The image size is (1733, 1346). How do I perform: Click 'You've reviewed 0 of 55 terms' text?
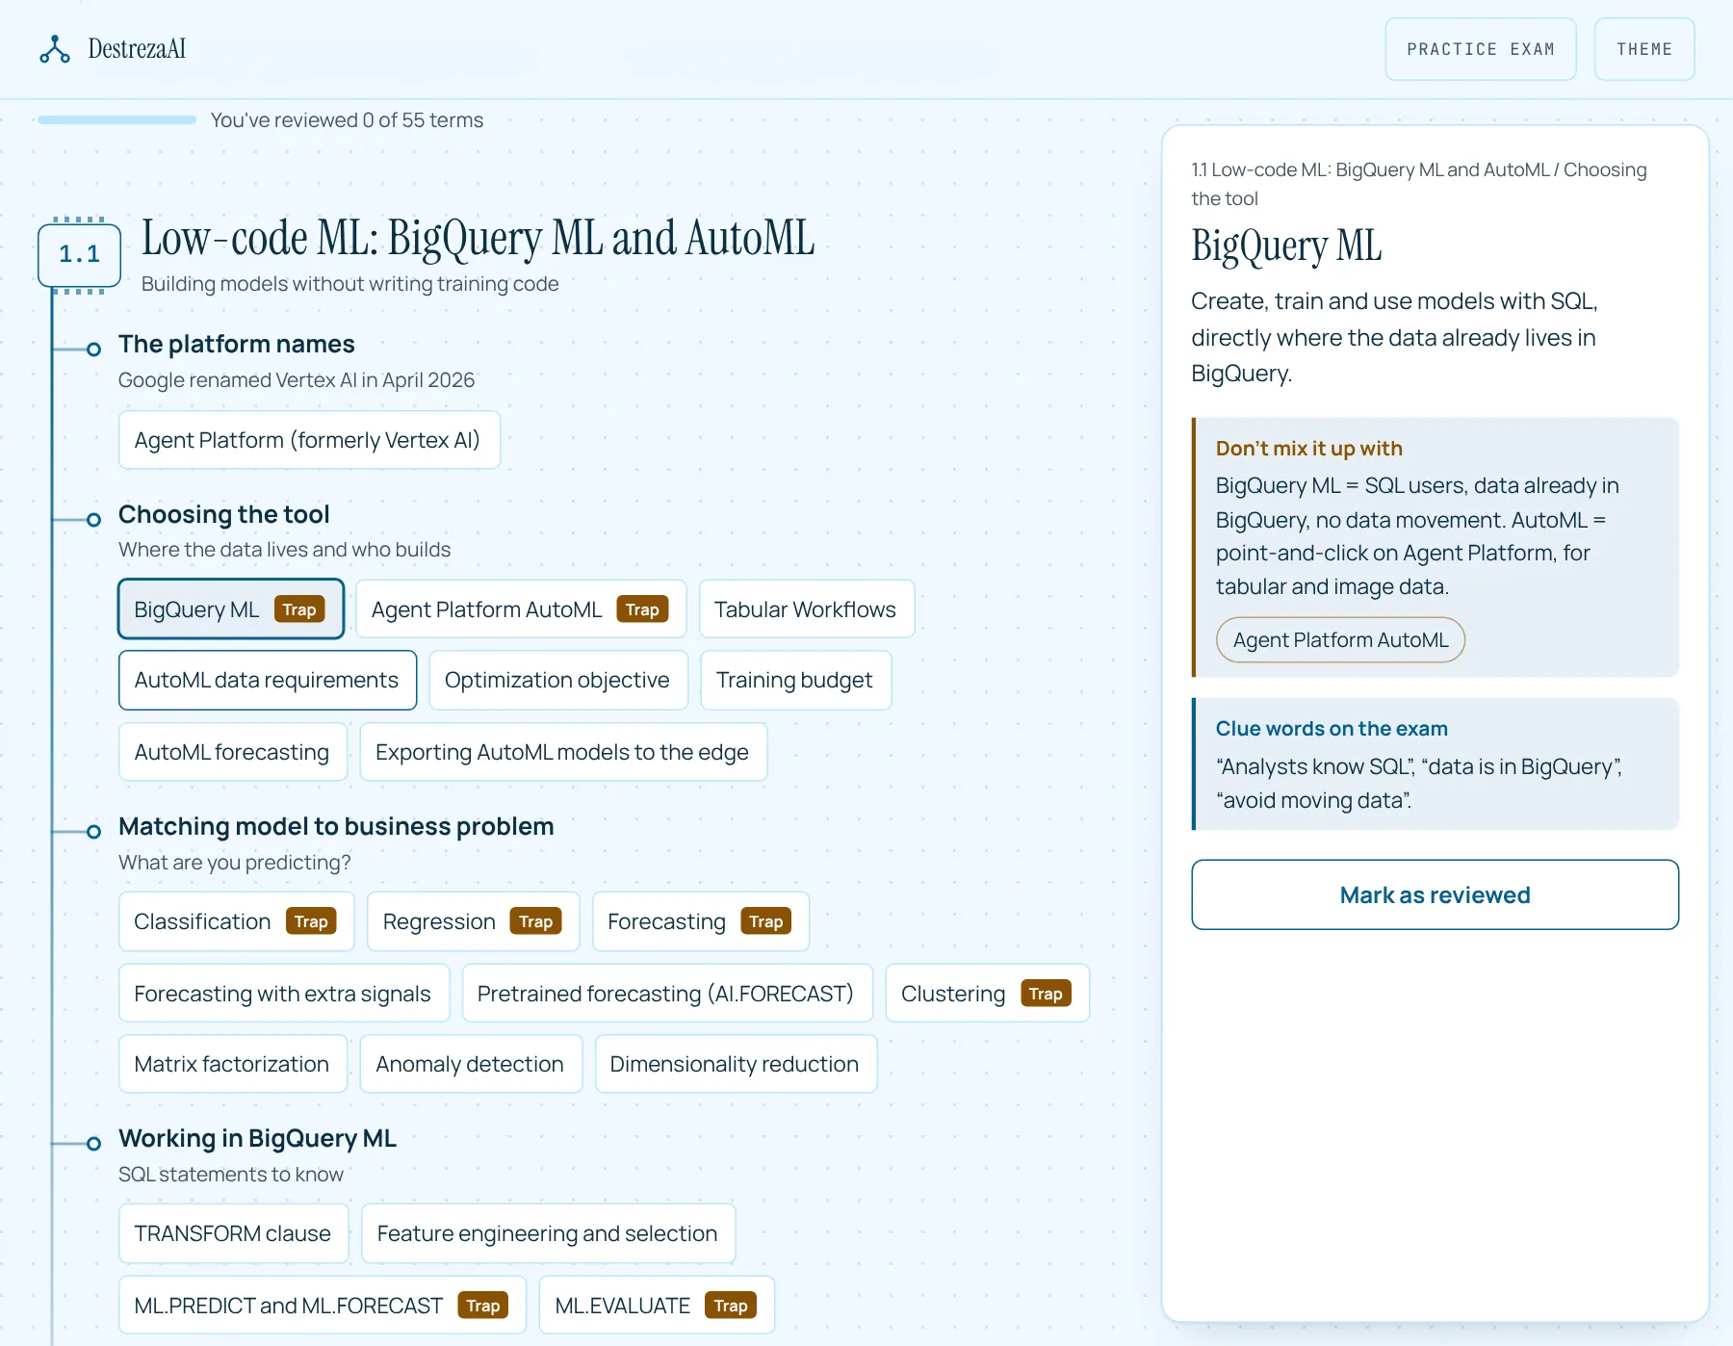point(347,120)
